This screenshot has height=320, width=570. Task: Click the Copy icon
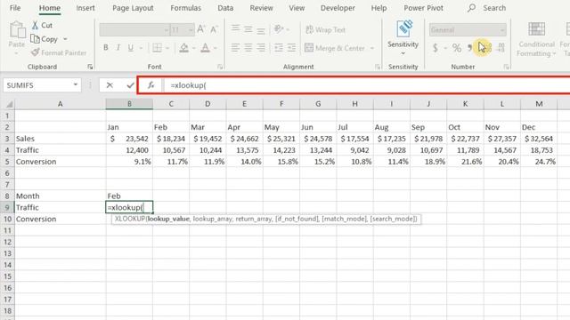pos(36,39)
